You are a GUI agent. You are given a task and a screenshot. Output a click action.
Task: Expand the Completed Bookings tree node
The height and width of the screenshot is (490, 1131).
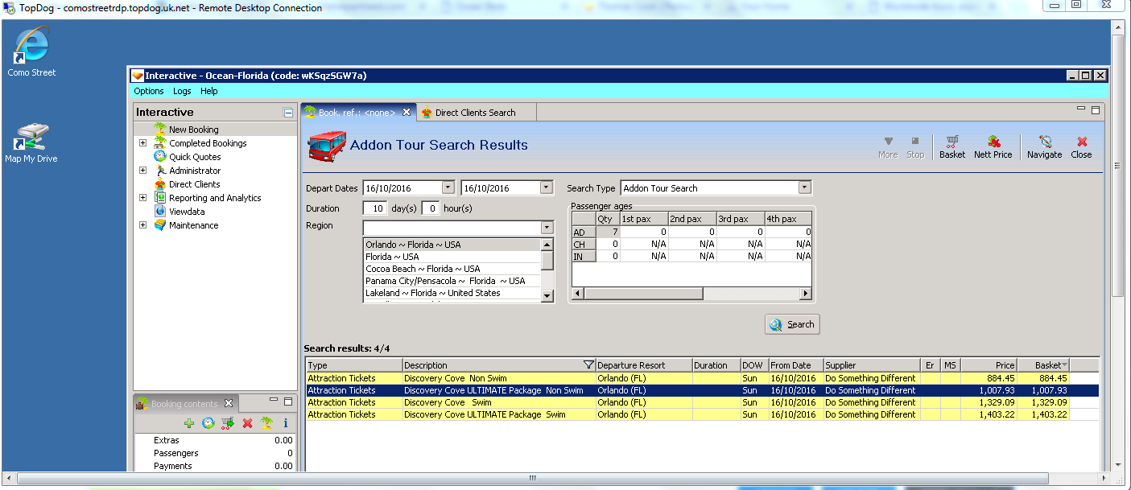(x=143, y=143)
